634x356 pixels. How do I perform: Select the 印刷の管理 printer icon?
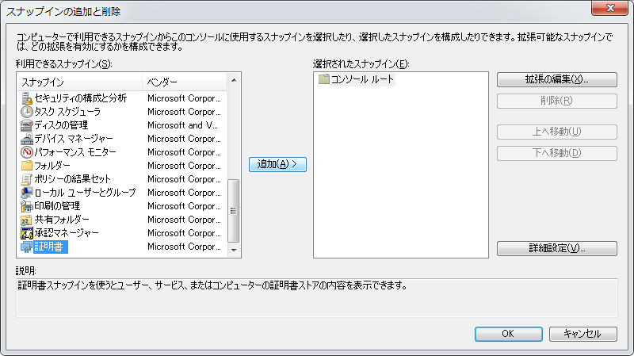26,206
